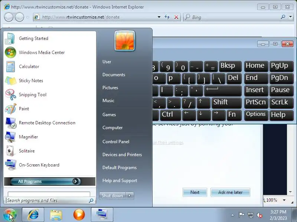The height and width of the screenshot is (222, 297).
Task: Show hidden tray icons arrow
Action: 233,215
